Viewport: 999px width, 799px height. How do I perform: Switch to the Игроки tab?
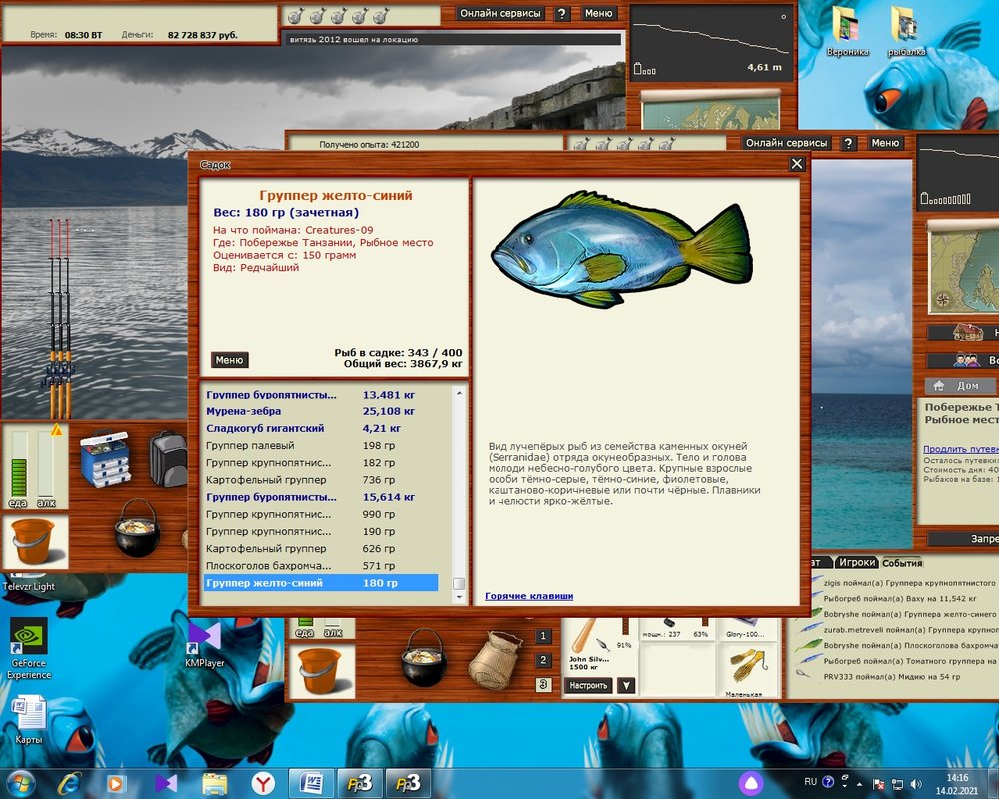(856, 563)
